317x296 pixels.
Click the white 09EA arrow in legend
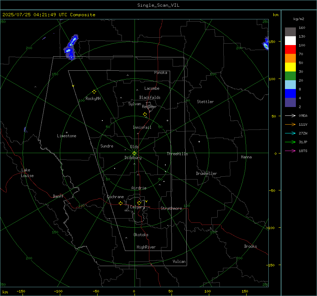290,115
